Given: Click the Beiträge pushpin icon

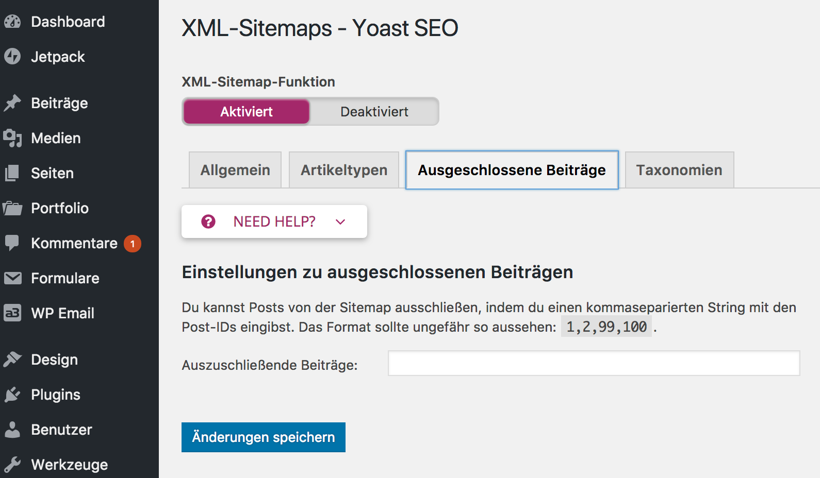Looking at the screenshot, I should point(12,103).
